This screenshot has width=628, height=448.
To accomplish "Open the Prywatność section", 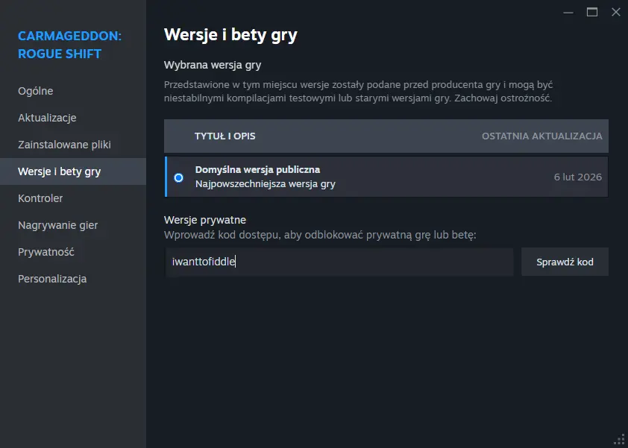I will [46, 252].
